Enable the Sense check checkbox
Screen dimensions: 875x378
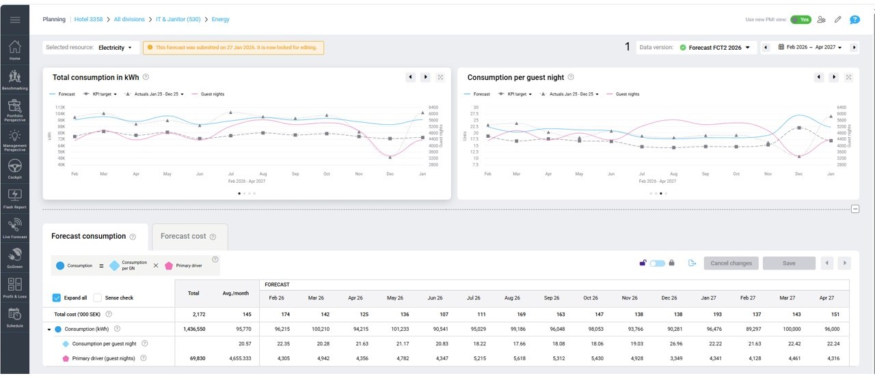[98, 298]
